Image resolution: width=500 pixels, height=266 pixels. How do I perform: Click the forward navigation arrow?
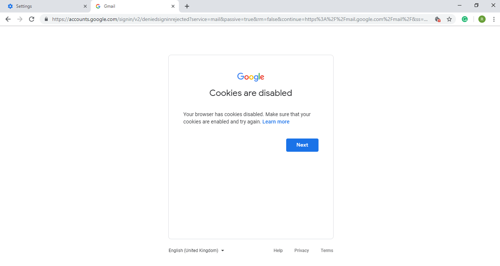coord(20,19)
